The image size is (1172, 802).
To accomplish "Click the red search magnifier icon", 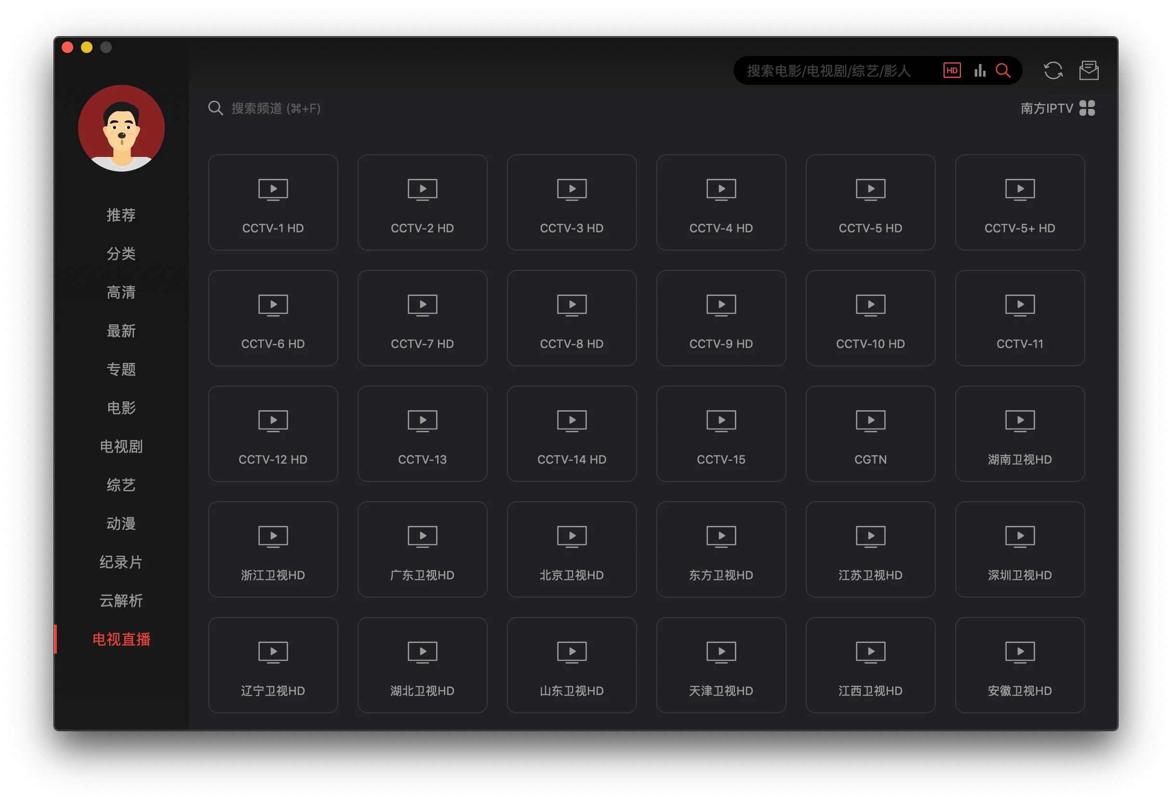I will click(x=1003, y=71).
